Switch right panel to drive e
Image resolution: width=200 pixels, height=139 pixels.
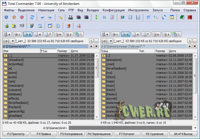tap(136, 34)
